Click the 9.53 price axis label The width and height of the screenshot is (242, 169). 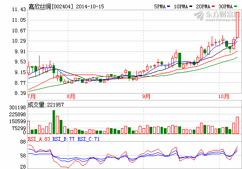pyautogui.click(x=20, y=62)
